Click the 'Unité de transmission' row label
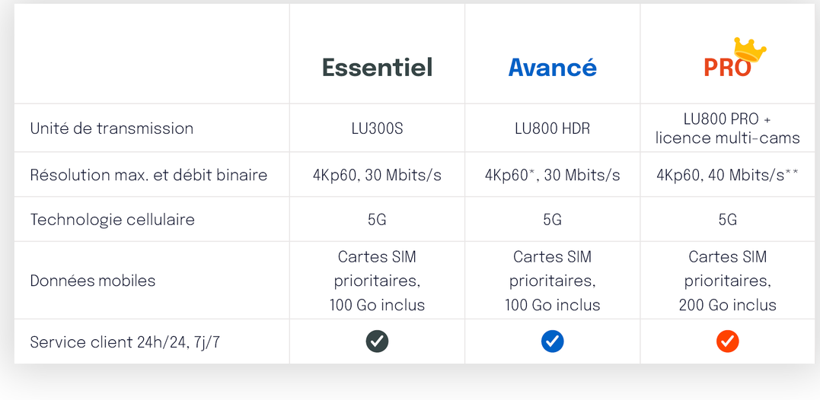This screenshot has width=820, height=400. tap(111, 129)
